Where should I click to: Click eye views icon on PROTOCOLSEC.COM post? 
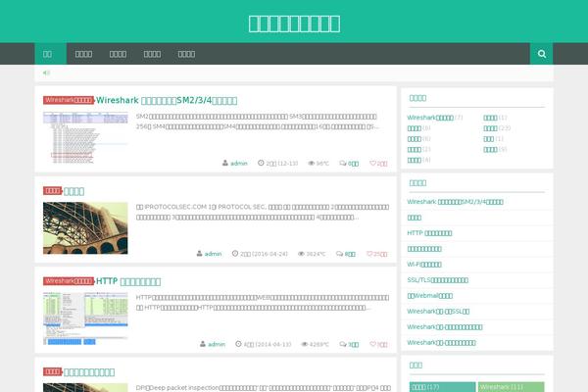pyautogui.click(x=301, y=254)
